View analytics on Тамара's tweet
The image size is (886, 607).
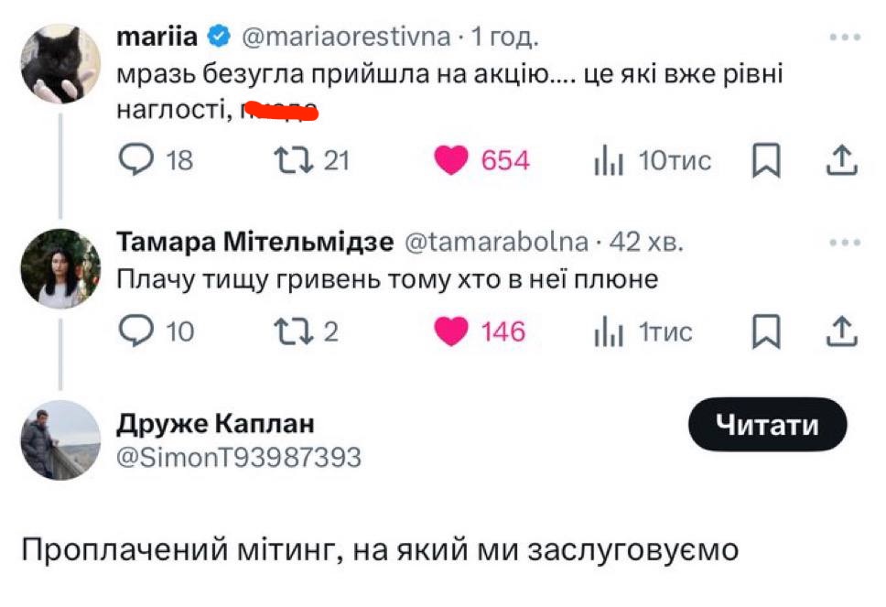[609, 332]
